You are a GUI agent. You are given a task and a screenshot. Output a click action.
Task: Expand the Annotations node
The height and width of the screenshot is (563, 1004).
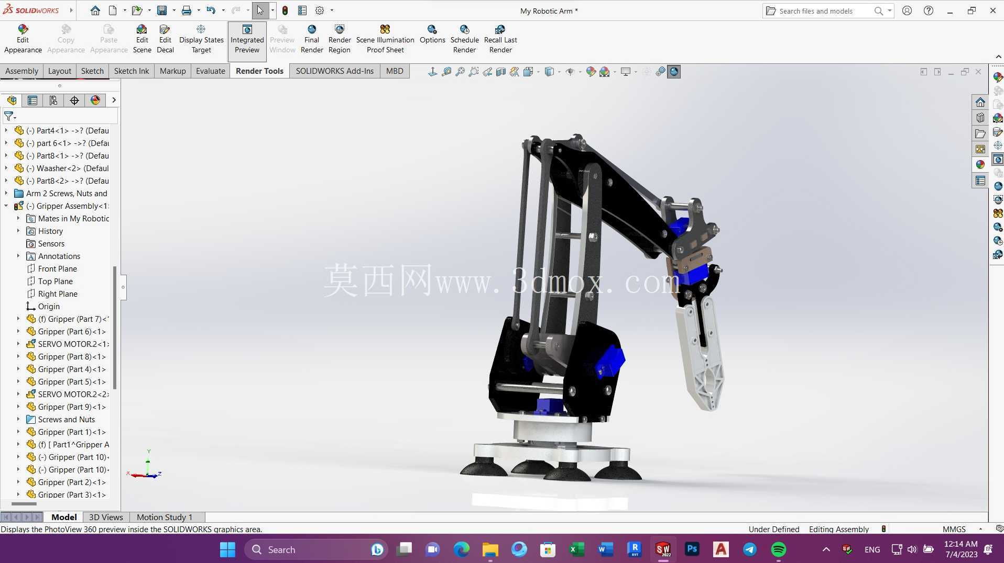18,256
